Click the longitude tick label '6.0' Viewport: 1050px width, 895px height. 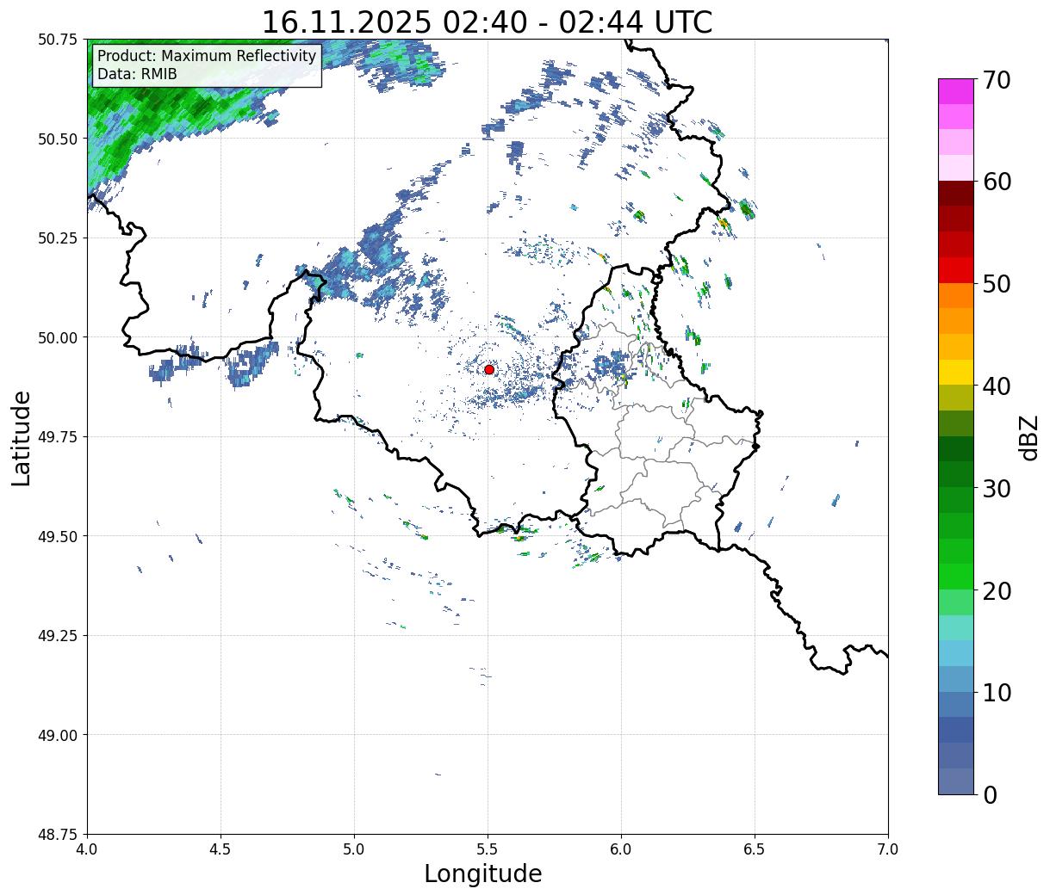point(621,849)
